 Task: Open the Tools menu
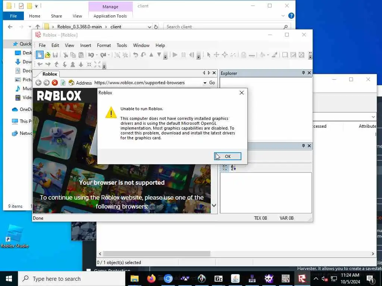pos(122,45)
